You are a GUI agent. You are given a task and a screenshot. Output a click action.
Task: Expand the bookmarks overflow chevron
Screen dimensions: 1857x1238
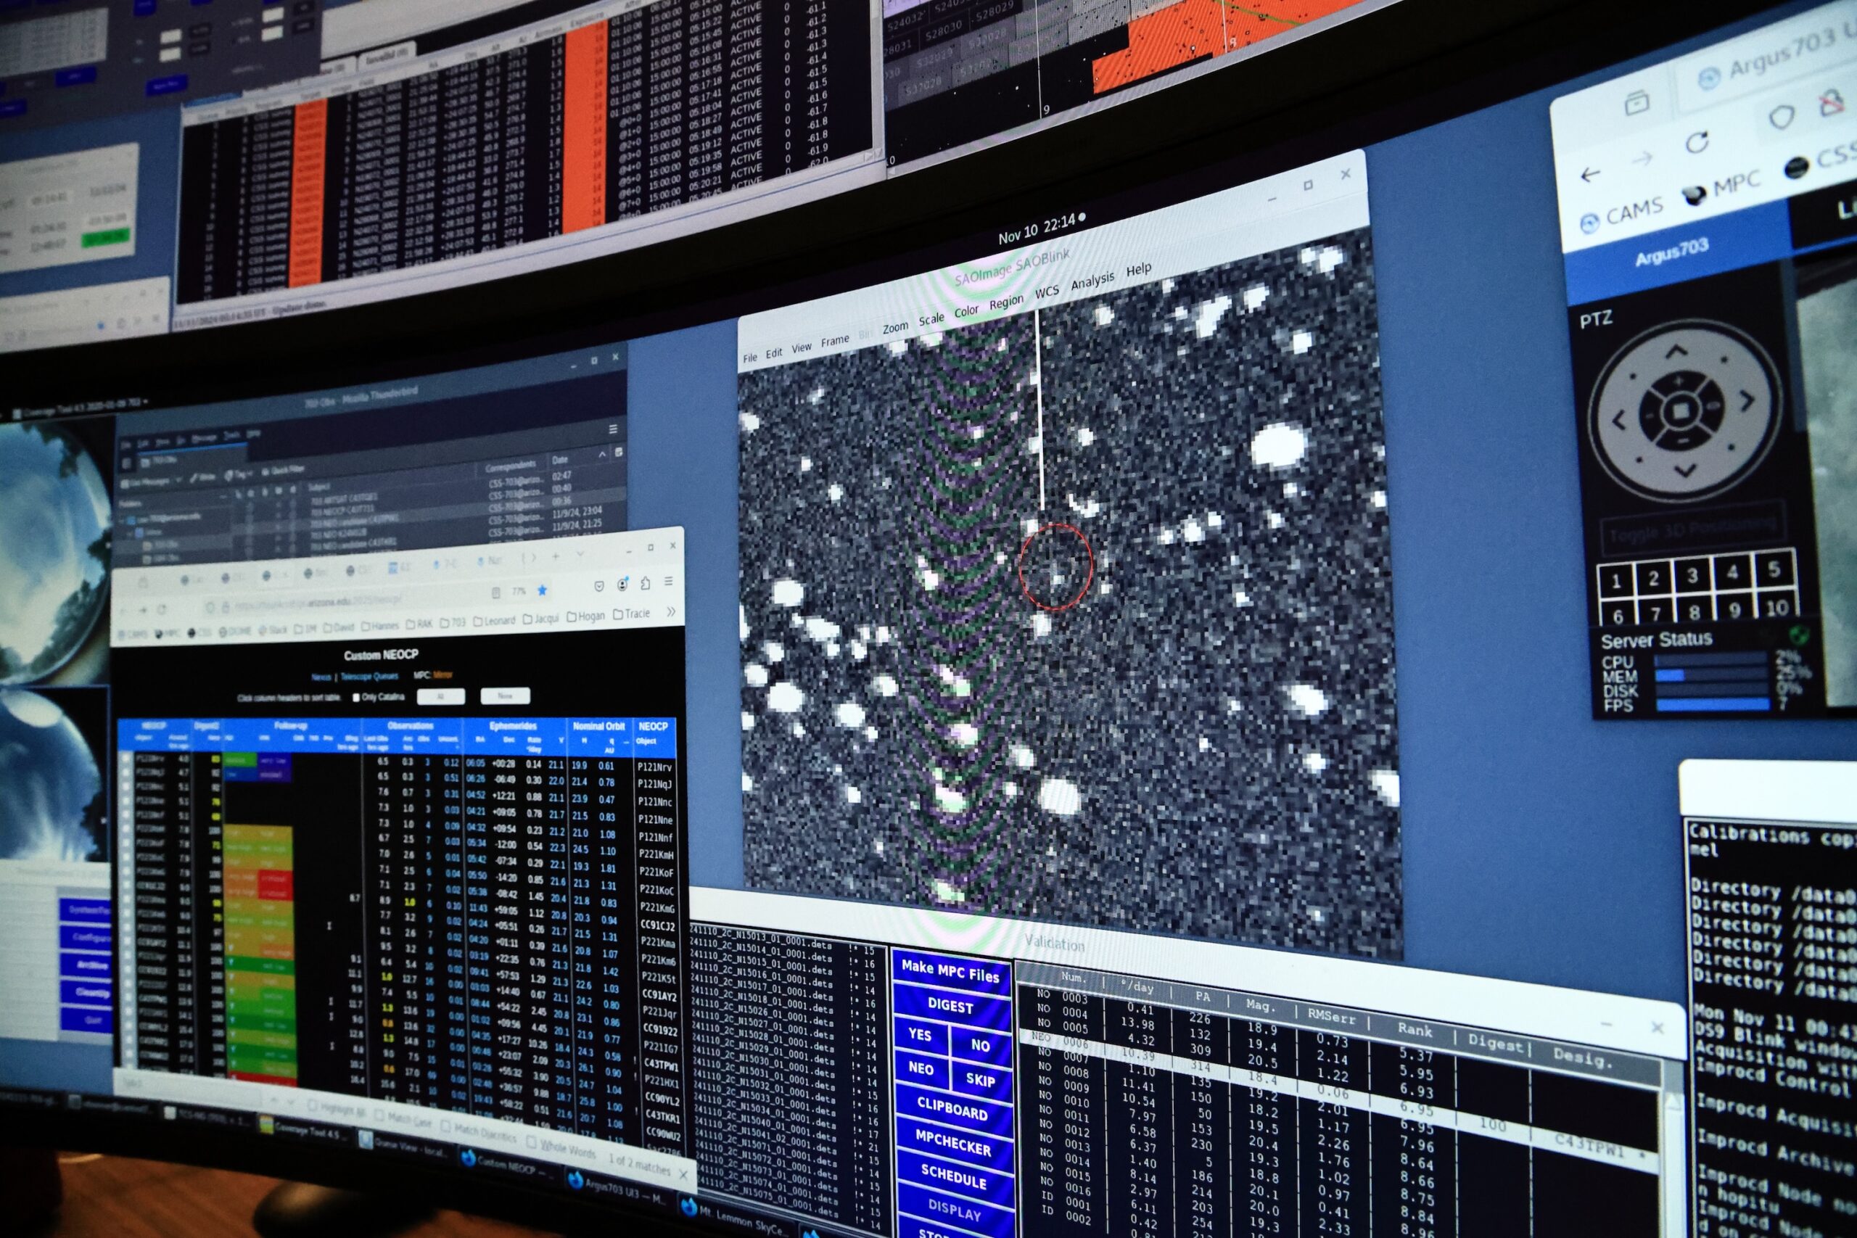pyautogui.click(x=671, y=611)
